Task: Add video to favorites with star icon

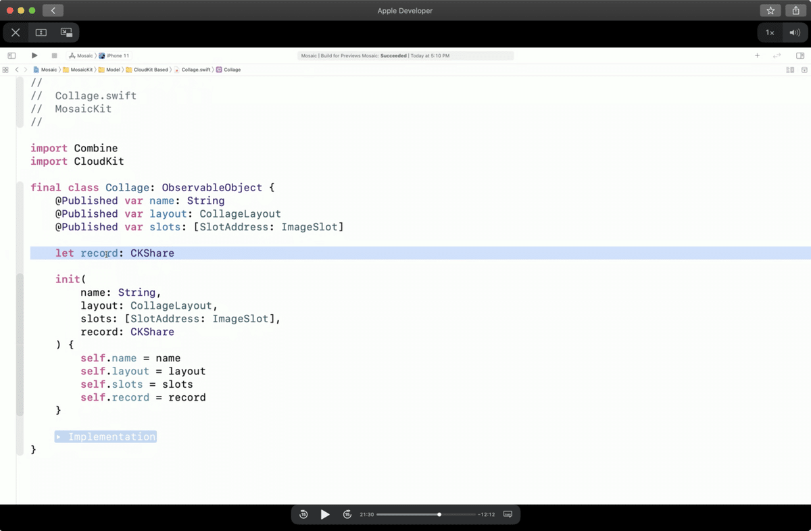Action: (x=770, y=11)
